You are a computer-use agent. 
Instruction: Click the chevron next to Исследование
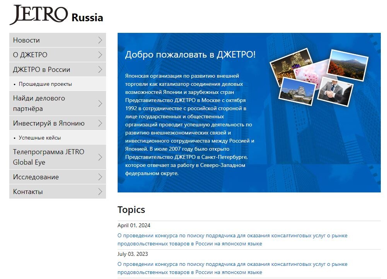(100, 177)
